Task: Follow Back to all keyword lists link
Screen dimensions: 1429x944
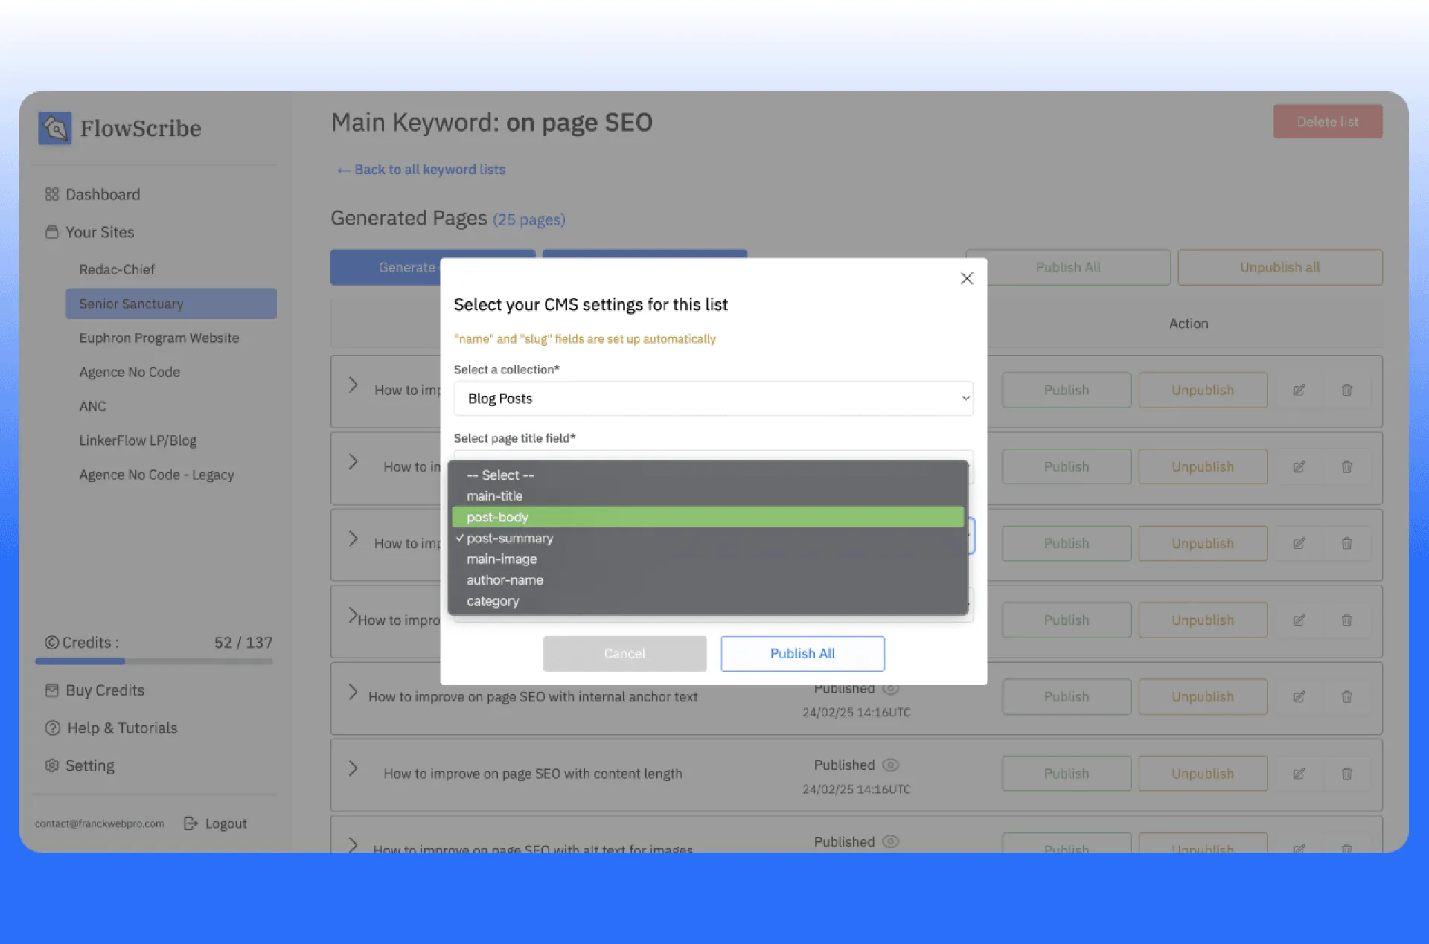Action: tap(421, 170)
